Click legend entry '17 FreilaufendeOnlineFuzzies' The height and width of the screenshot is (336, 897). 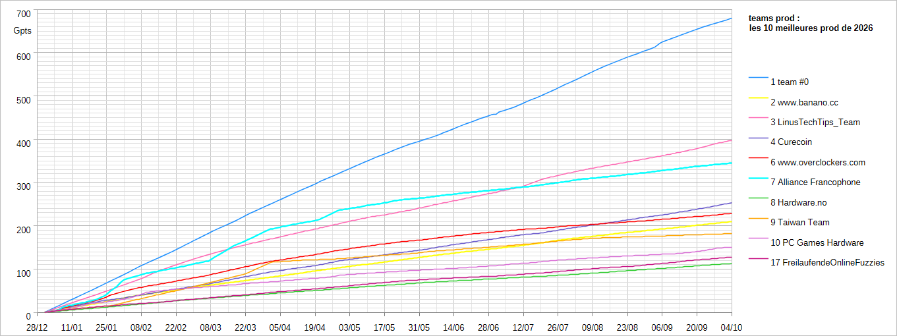click(x=827, y=262)
